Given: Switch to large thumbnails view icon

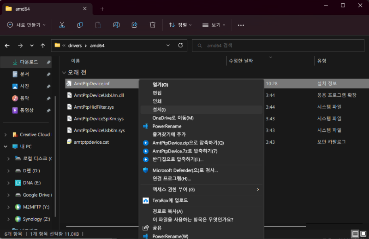Looking at the screenshot, I should click(363, 234).
